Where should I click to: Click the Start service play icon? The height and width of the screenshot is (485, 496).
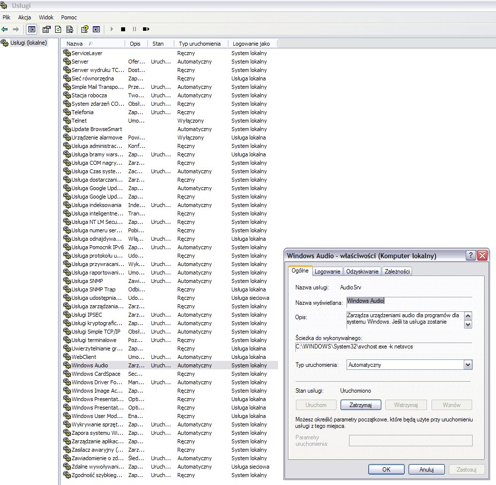click(112, 29)
